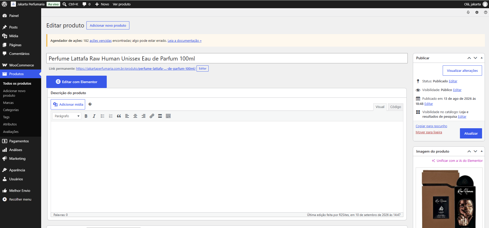Viewport: 489px width, 228px height.
Task: Click the product image thumbnail
Action: (449, 198)
